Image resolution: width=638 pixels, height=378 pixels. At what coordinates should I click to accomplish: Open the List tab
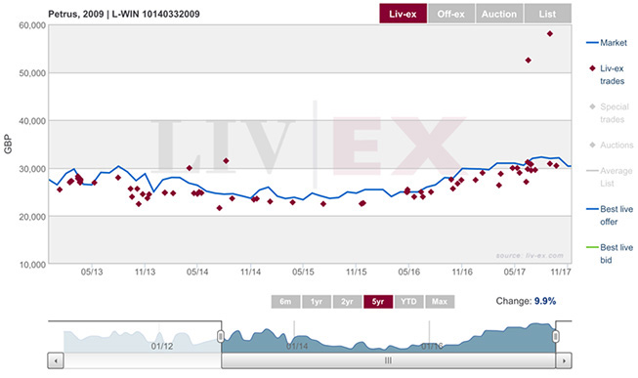click(x=548, y=14)
